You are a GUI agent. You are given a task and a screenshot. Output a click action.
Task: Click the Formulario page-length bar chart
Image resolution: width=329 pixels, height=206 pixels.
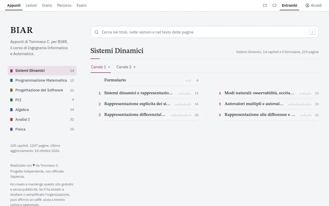[188, 80]
